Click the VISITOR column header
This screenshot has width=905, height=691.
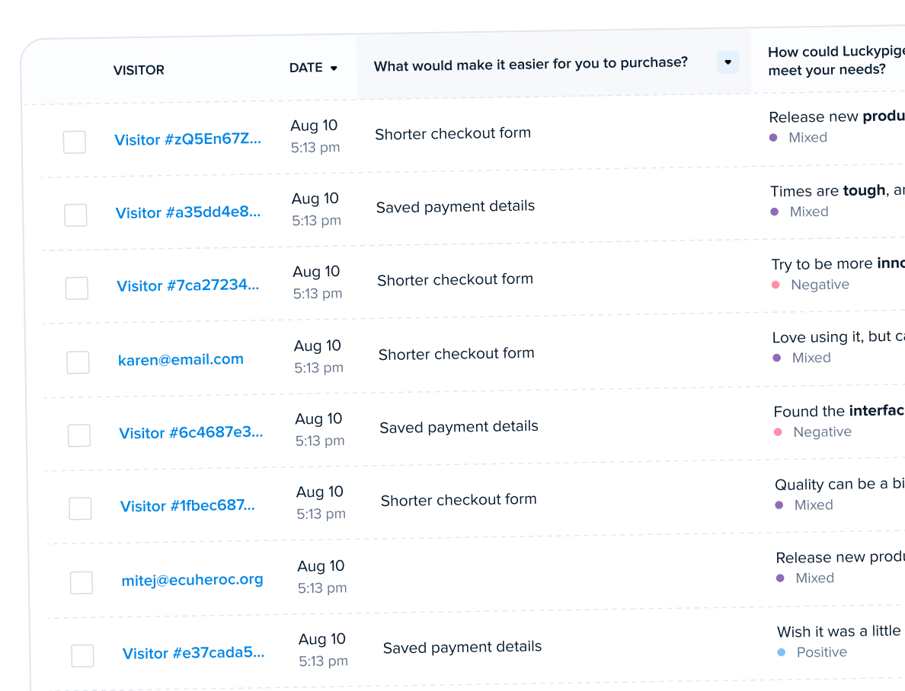139,70
